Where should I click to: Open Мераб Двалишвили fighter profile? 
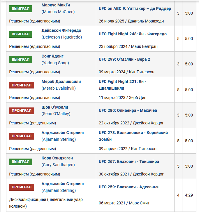(61, 81)
